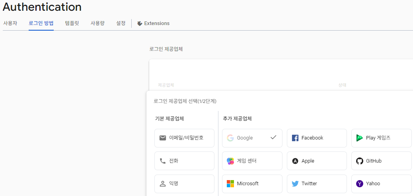
Task: Click the Yahoo logo icon
Action: 360,184
